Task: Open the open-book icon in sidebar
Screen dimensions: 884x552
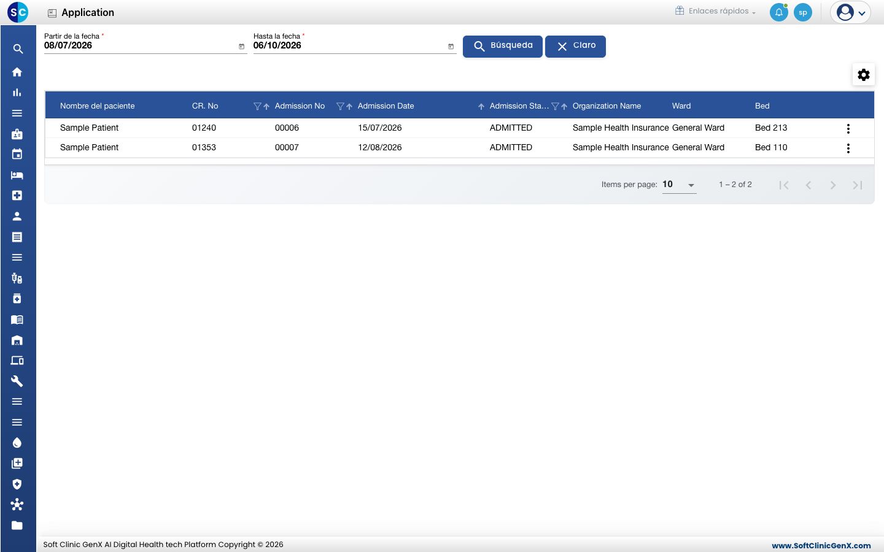Action: (x=17, y=320)
